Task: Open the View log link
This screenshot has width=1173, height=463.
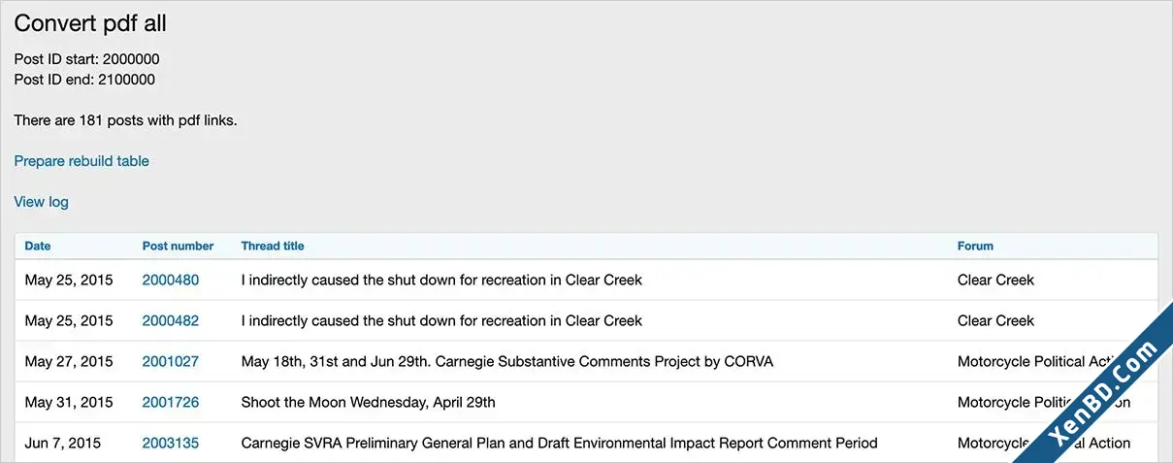Action: pyautogui.click(x=41, y=202)
